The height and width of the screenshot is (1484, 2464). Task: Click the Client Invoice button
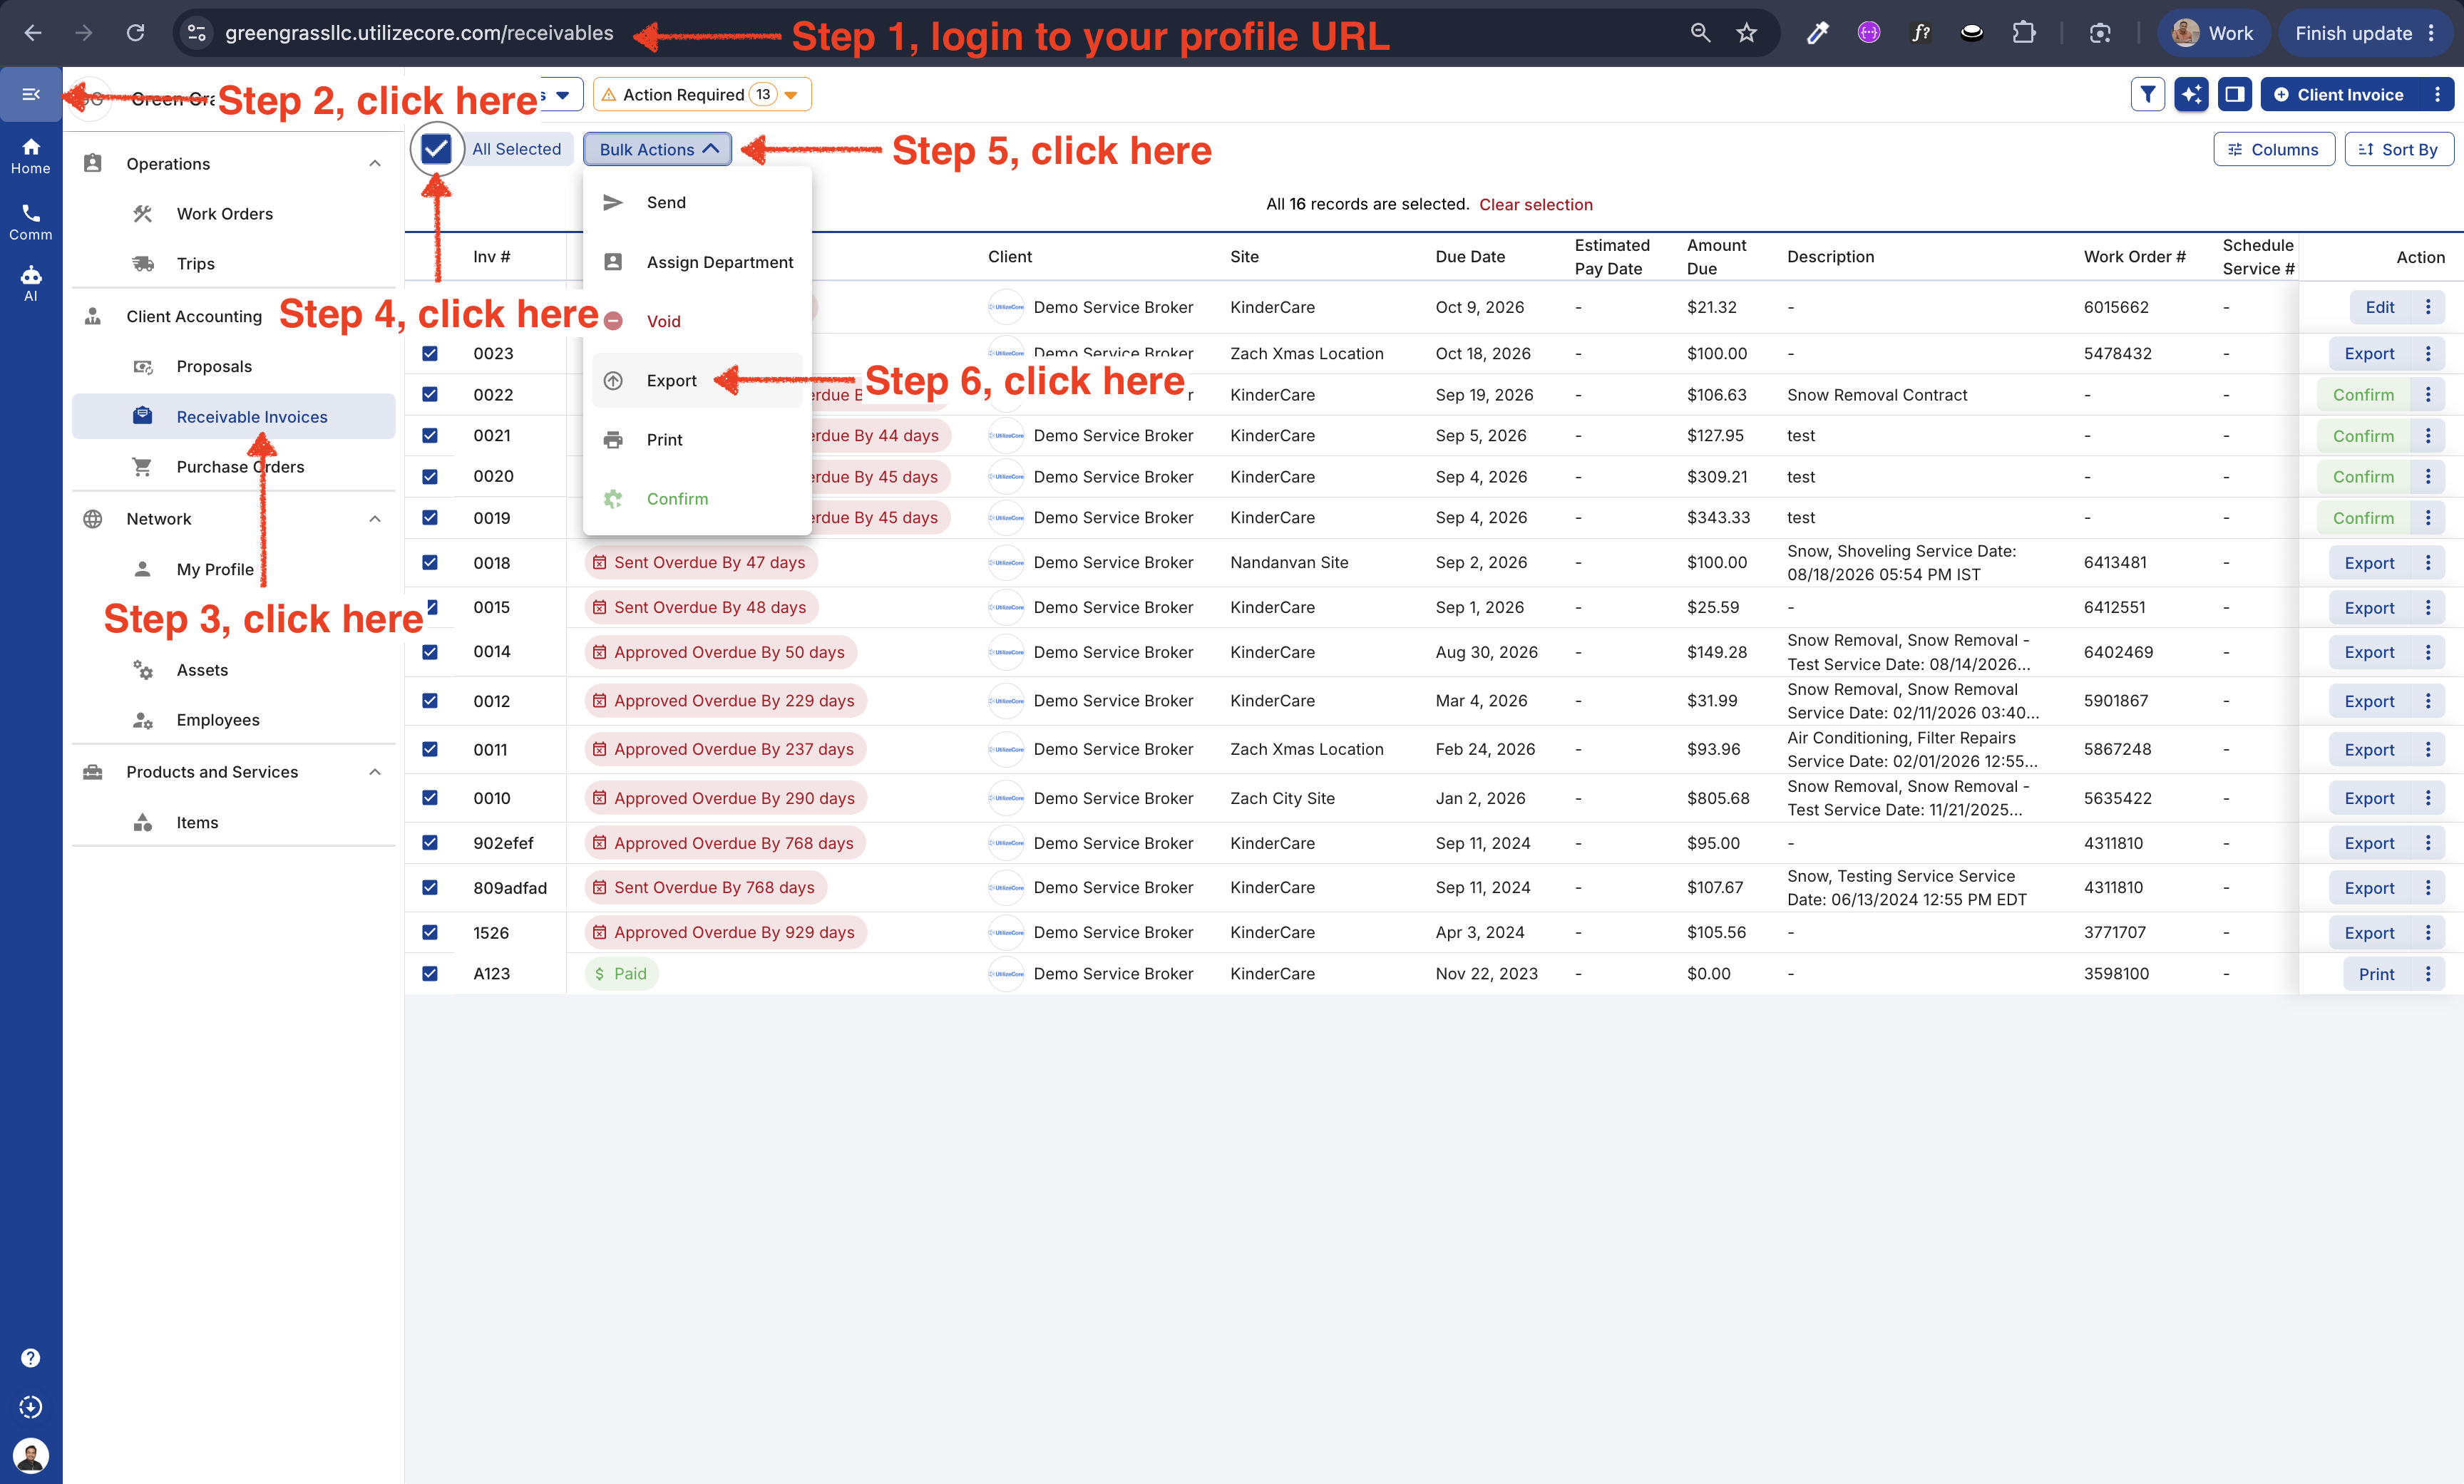pyautogui.click(x=2339, y=94)
